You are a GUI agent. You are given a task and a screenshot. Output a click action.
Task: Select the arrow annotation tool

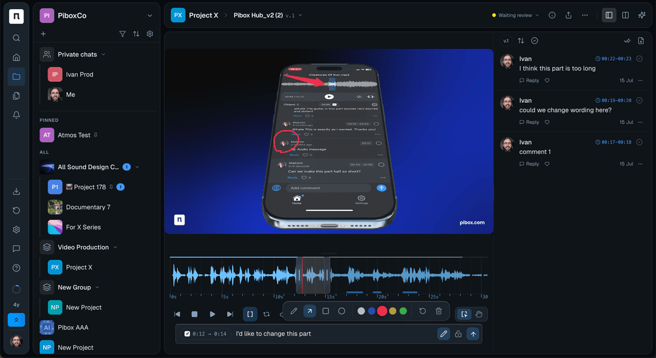310,311
